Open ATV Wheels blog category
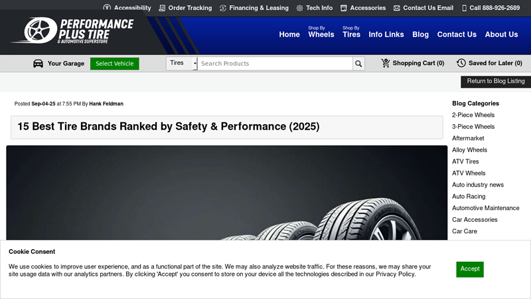 [x=469, y=173]
